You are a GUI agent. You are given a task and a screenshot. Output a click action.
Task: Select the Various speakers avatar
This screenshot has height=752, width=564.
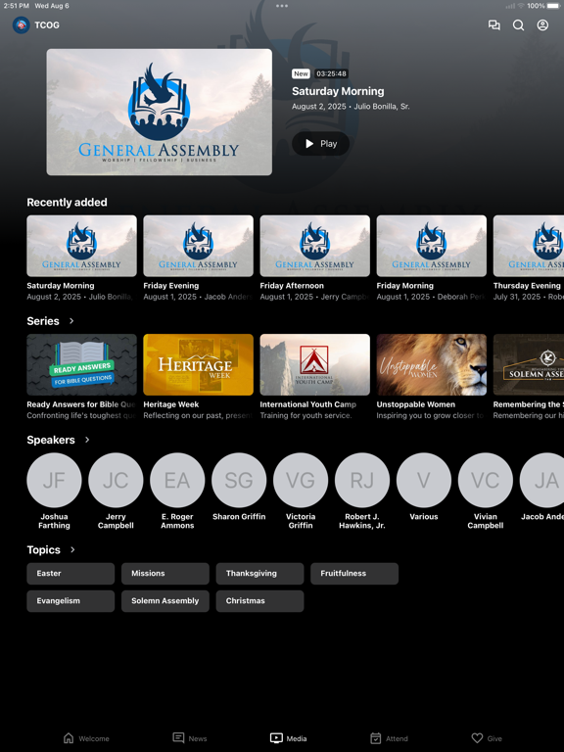point(424,480)
